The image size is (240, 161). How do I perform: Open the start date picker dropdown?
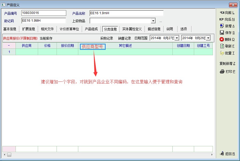tap(177, 38)
